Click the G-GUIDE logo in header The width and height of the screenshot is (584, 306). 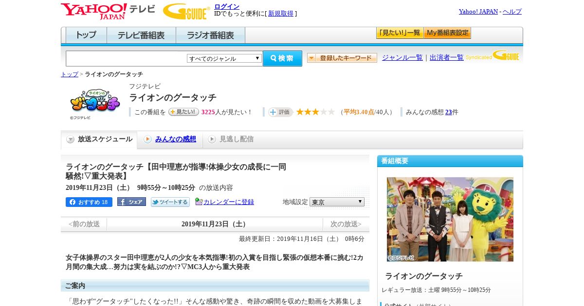[x=186, y=11]
